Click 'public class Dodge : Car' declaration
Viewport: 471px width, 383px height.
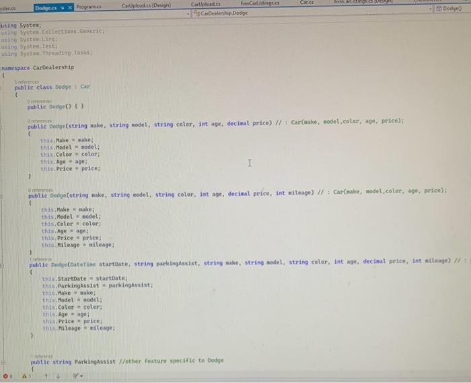[x=52, y=87]
